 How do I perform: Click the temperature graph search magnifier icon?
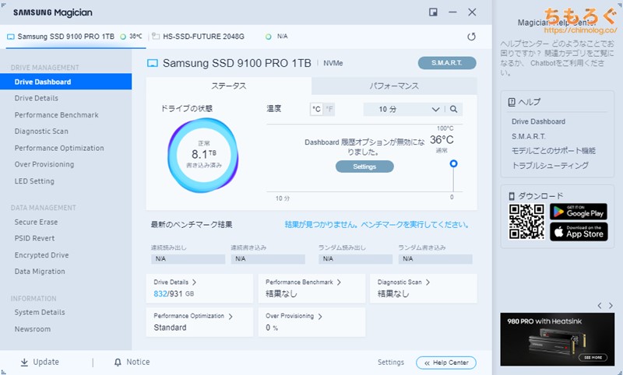point(453,109)
